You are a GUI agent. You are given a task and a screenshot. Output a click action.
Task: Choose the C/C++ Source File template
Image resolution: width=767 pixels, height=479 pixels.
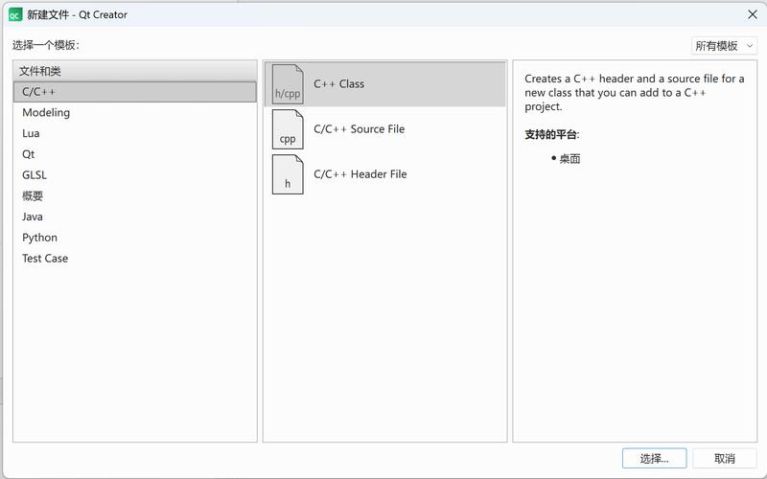pyautogui.click(x=385, y=129)
